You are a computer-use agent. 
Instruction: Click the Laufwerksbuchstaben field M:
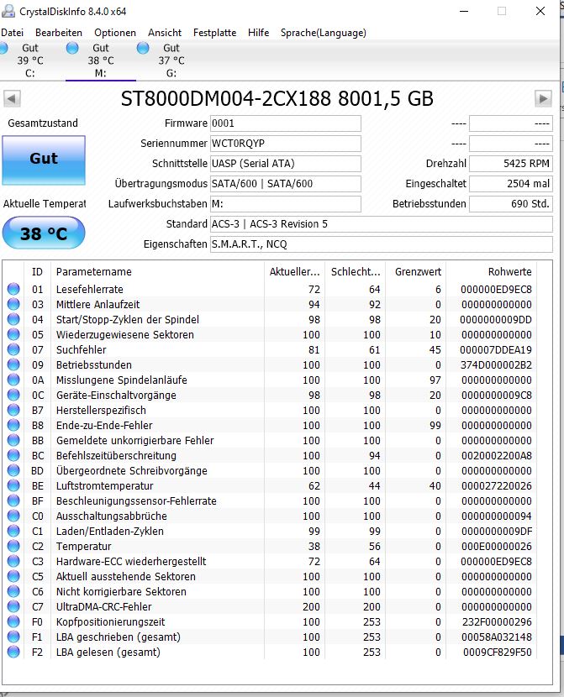285,203
